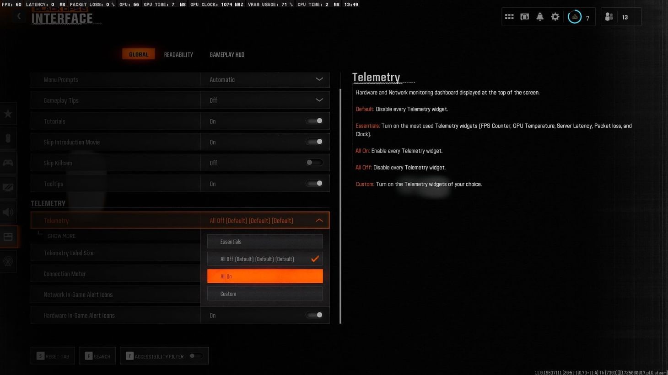Click the social friends icon showing 13

tap(609, 16)
